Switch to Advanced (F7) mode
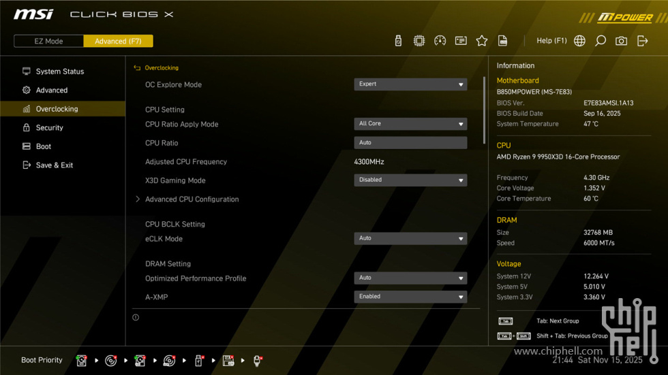 [x=118, y=41]
